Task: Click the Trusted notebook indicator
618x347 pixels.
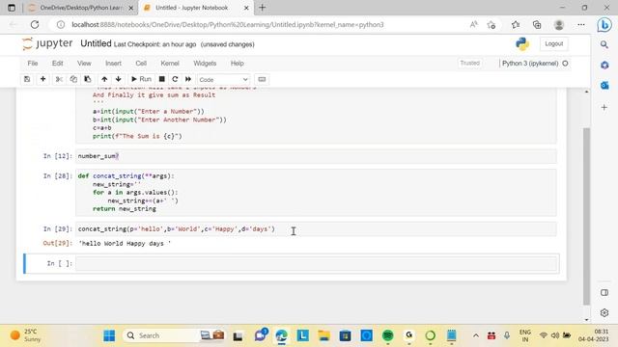Action: point(470,63)
